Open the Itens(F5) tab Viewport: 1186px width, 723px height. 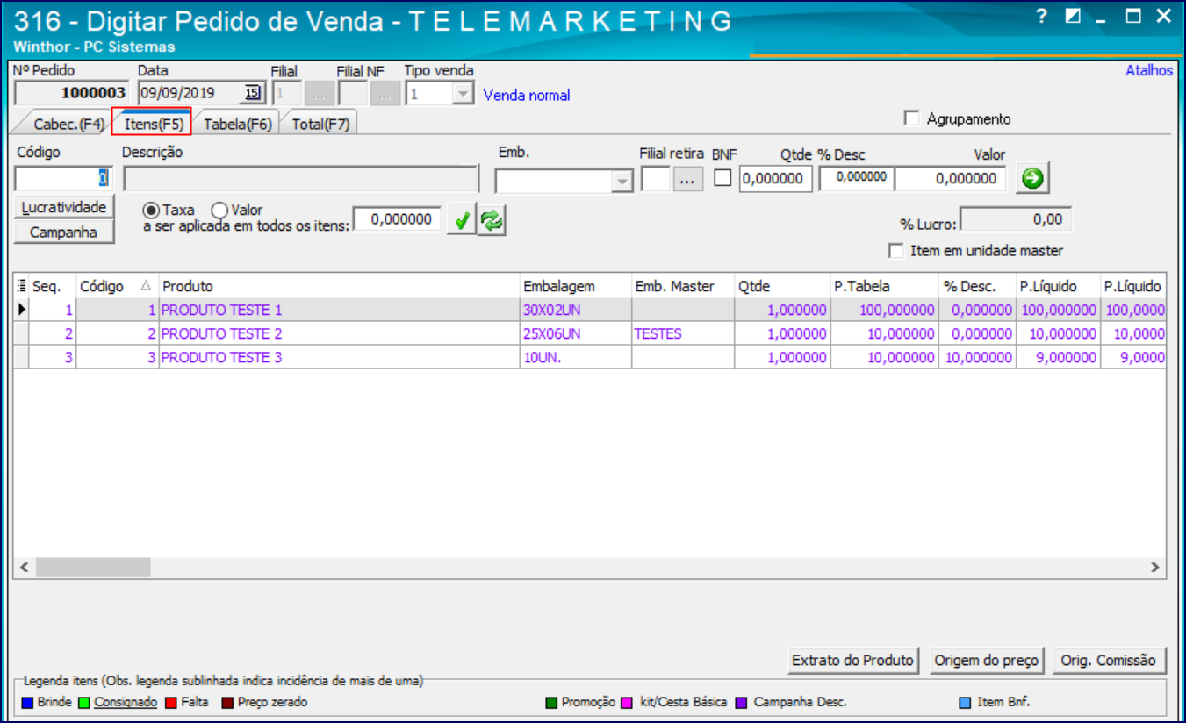[x=153, y=124]
